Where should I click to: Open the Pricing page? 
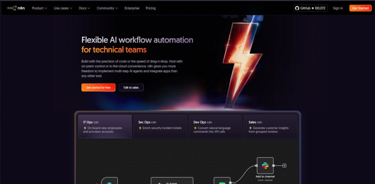click(151, 8)
